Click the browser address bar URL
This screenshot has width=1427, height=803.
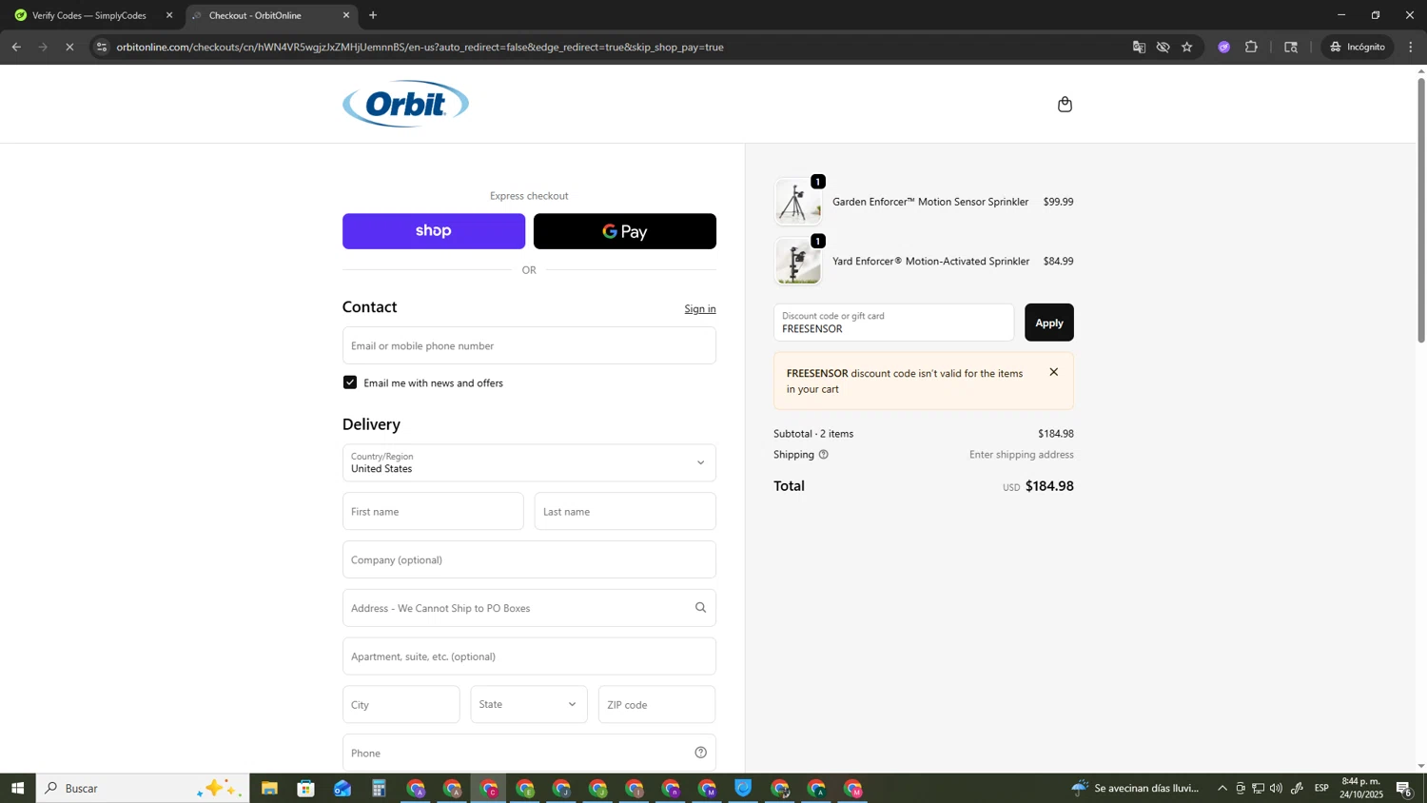tap(420, 47)
